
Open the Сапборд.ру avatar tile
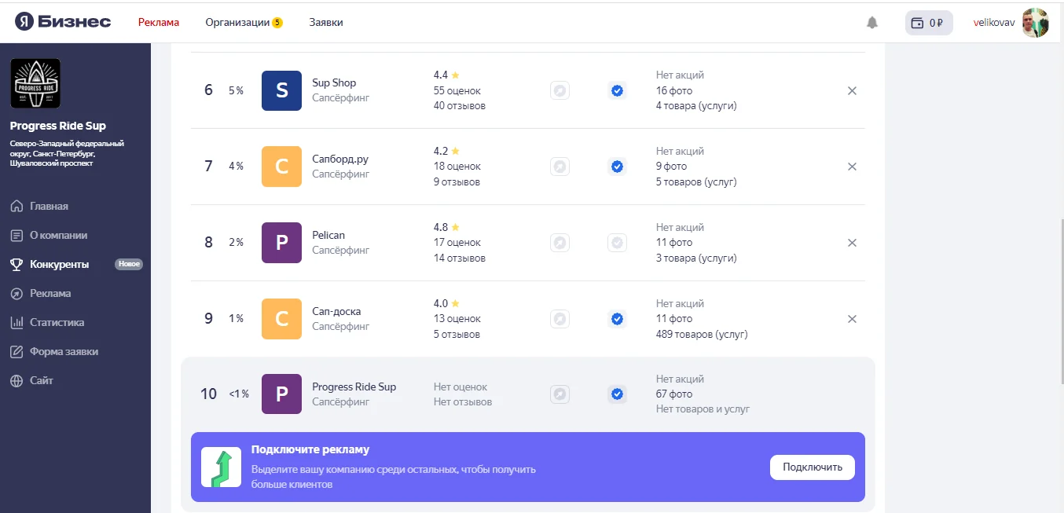coord(281,167)
